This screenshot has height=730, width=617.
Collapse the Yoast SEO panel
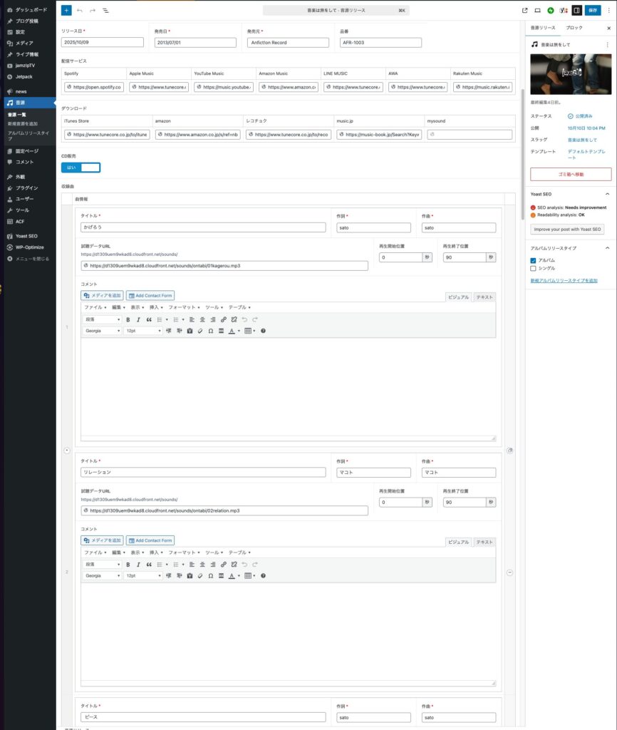607,194
